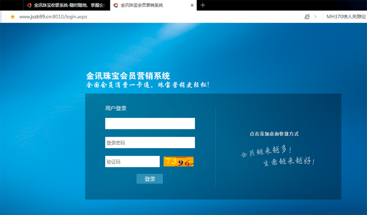Click 点击添加桌面快捷方式 shortcut link
The image size is (367, 215).
[x=274, y=134]
